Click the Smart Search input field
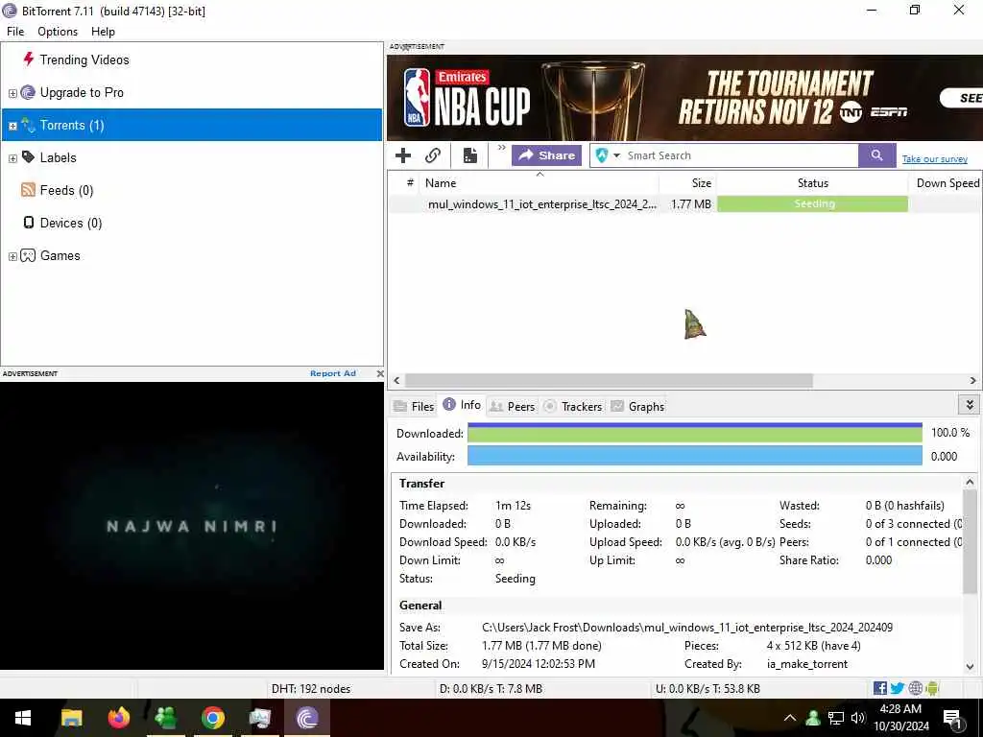Screen dimensions: 983x737 (741, 155)
